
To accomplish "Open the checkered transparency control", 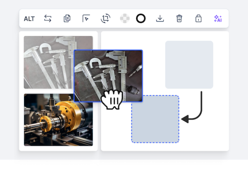I will [x=124, y=19].
